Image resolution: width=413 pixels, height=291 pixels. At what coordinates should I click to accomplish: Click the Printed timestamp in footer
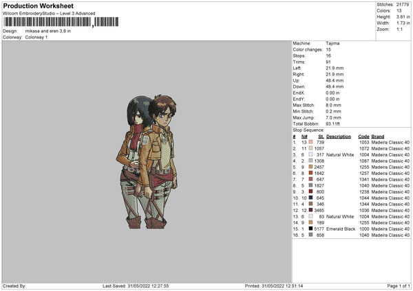coord(274,286)
